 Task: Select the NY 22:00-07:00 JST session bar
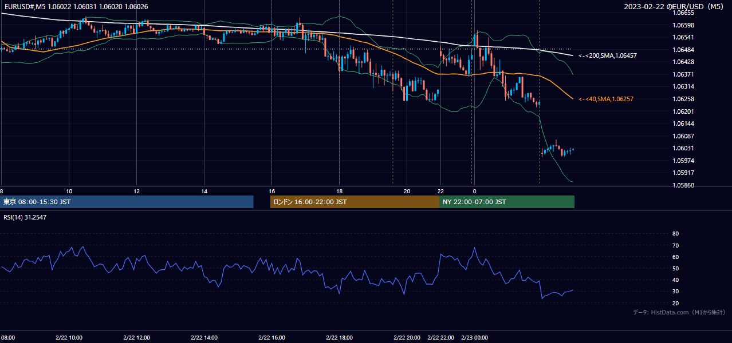[507, 202]
